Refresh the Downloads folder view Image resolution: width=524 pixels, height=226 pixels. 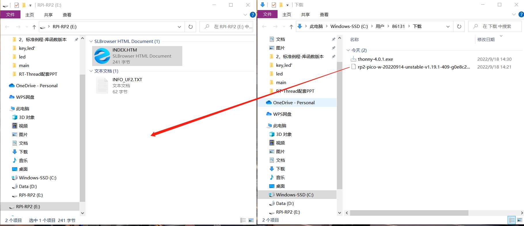point(459,26)
